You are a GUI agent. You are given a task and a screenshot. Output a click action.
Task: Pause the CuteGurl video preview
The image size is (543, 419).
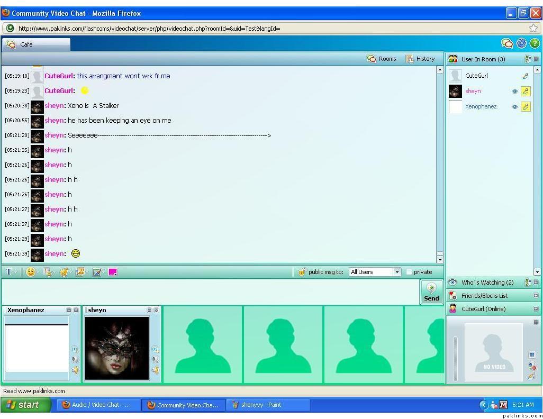tap(532, 354)
